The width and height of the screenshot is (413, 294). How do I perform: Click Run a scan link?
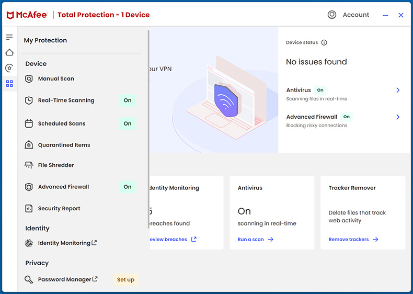pos(251,240)
